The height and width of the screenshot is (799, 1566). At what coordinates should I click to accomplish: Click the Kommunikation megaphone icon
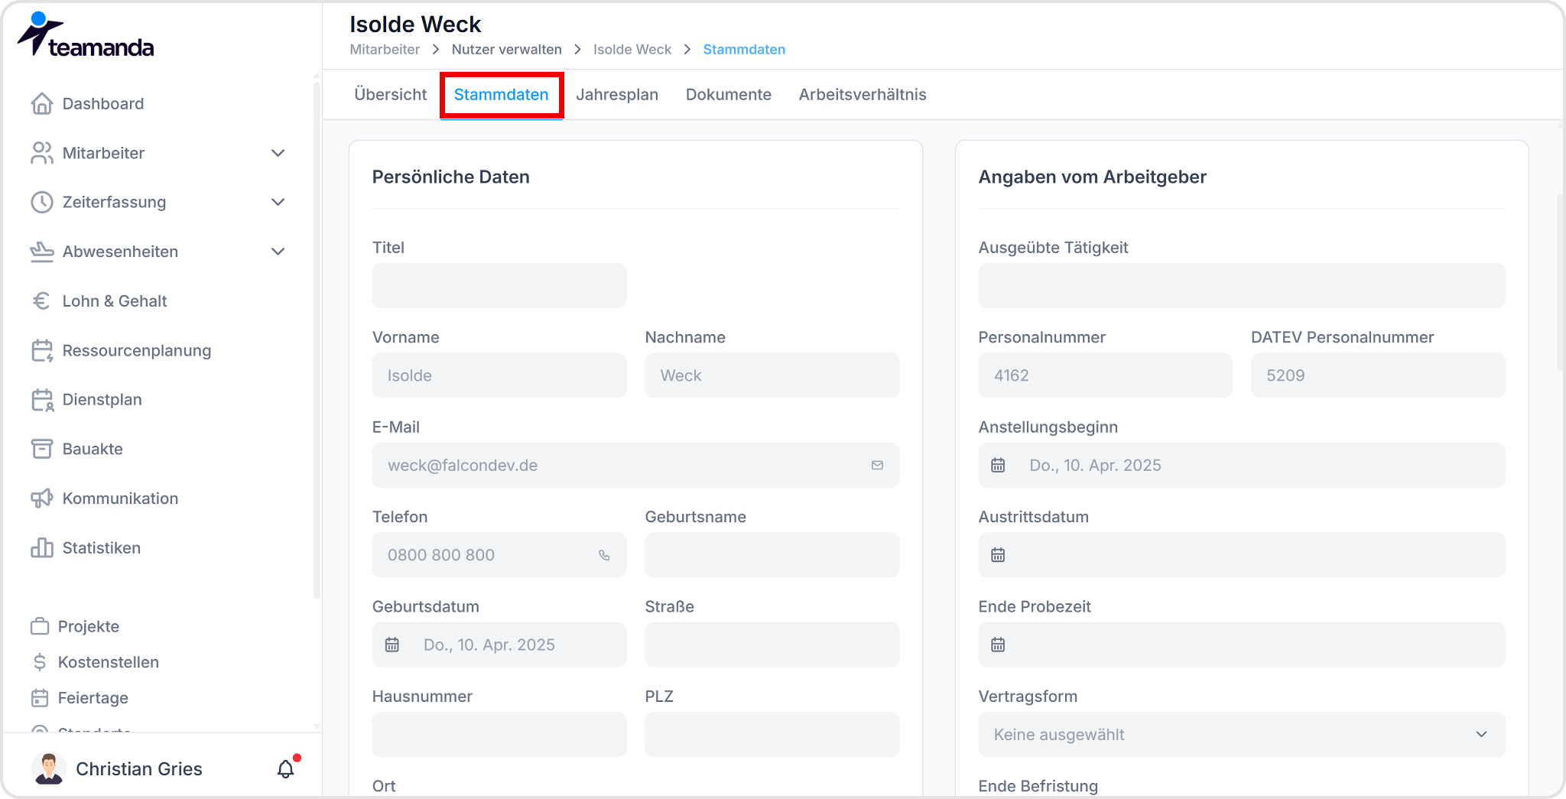coord(42,499)
